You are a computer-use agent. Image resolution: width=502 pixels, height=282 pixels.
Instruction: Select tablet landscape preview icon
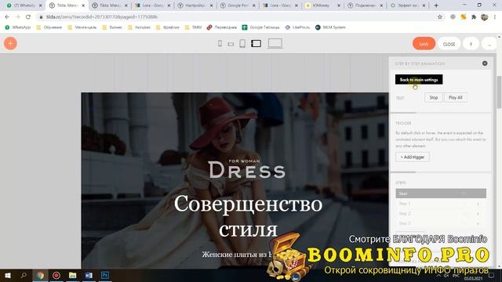pos(256,44)
